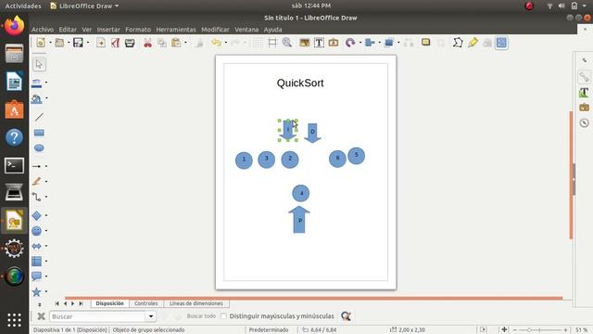
Task: Click the Zoom & Pan magnifier icon
Action: 287,43
